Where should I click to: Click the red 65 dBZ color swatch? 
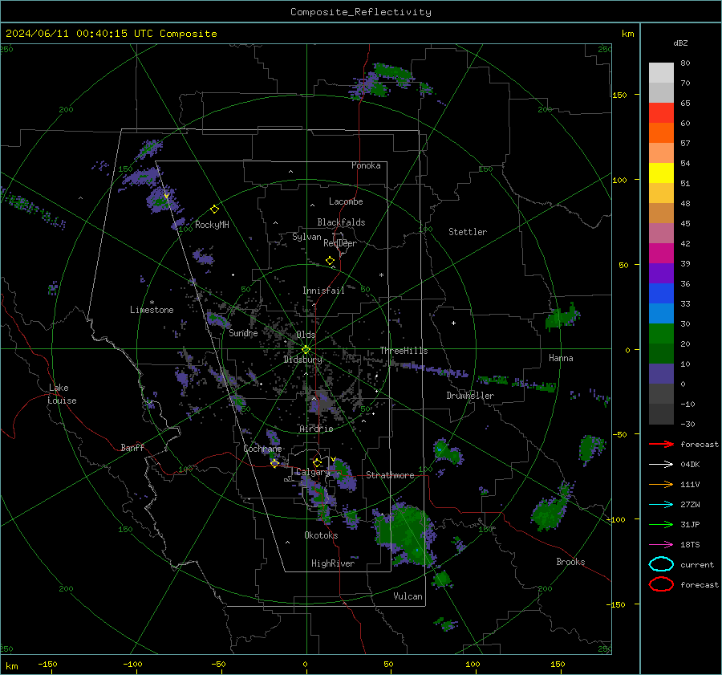[661, 112]
